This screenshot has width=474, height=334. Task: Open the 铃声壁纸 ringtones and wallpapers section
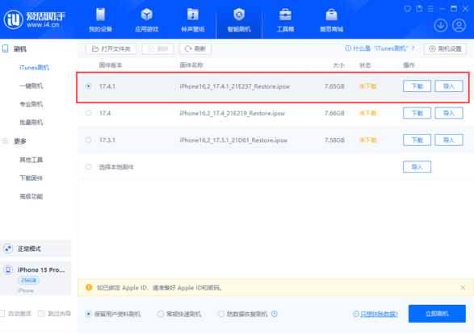click(193, 20)
